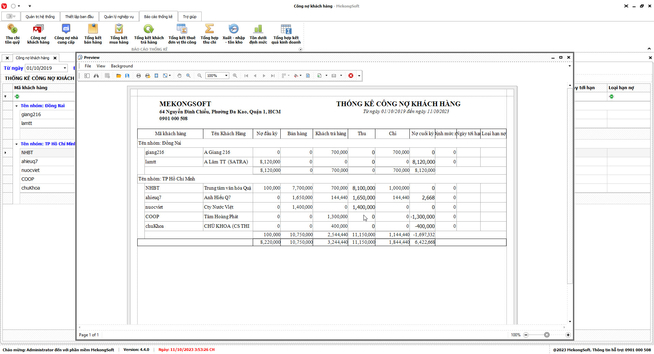Open the Công nợ khách hàng report
Viewport: 654px width, 354px height.
[x=38, y=34]
